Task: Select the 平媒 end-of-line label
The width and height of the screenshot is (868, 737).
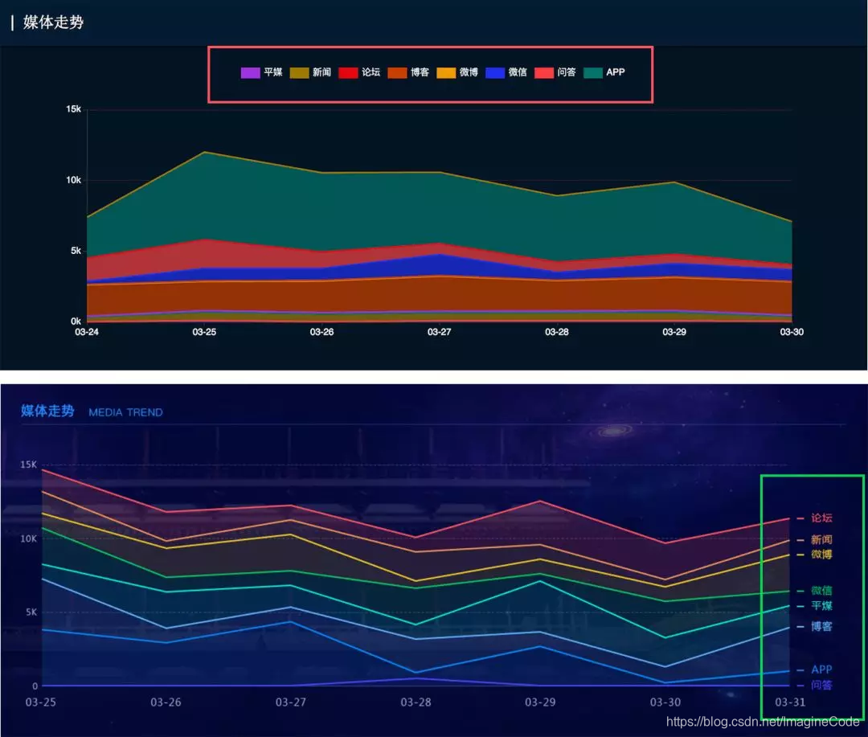Action: (x=821, y=606)
